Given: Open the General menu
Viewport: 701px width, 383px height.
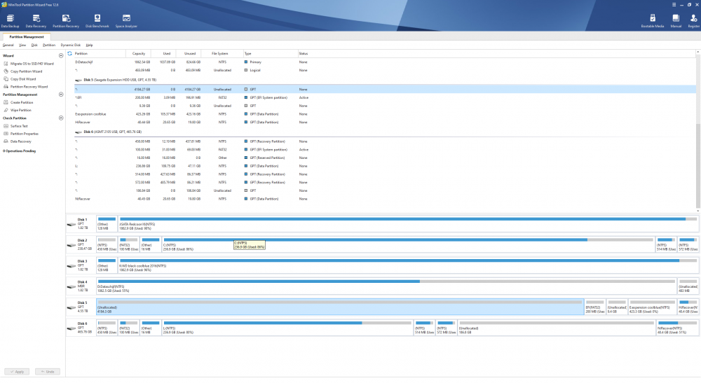Looking at the screenshot, I should [x=8, y=45].
